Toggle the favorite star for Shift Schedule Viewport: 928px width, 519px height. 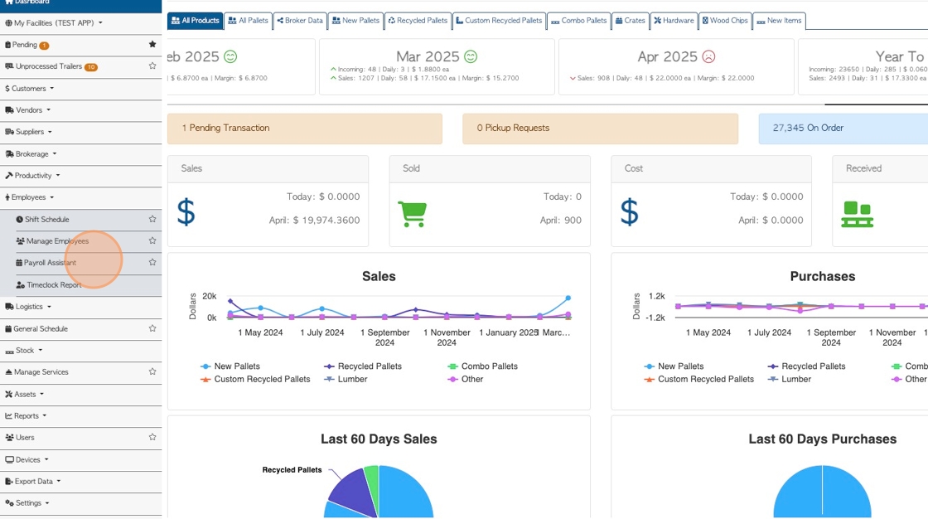pyautogui.click(x=152, y=219)
